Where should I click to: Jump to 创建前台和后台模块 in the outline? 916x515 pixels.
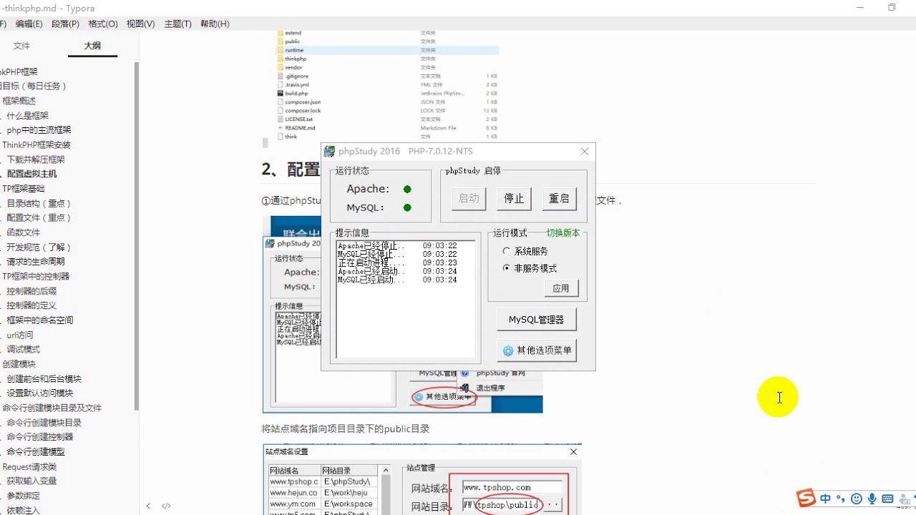point(44,378)
